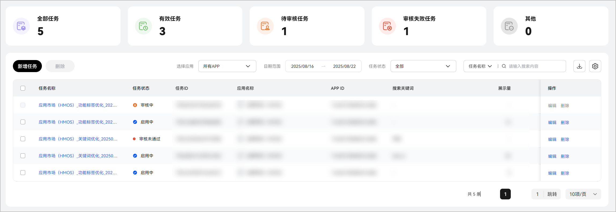Expand the 任务状态 dropdown showing 全部
The height and width of the screenshot is (212, 616).
[x=423, y=66]
